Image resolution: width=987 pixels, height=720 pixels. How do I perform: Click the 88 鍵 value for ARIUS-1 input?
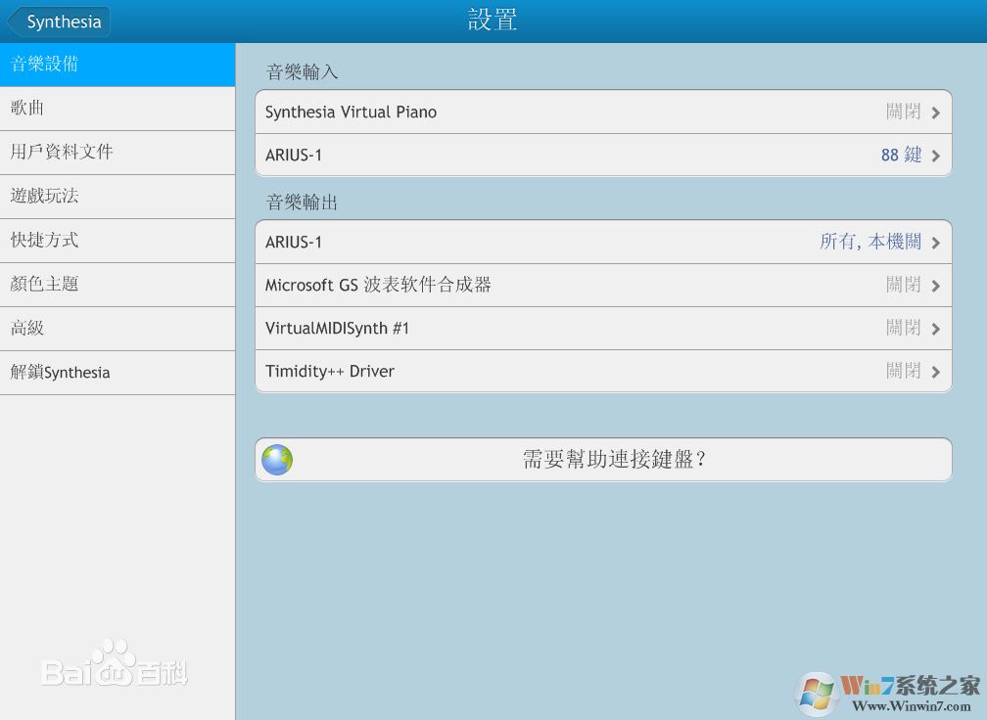click(x=902, y=155)
